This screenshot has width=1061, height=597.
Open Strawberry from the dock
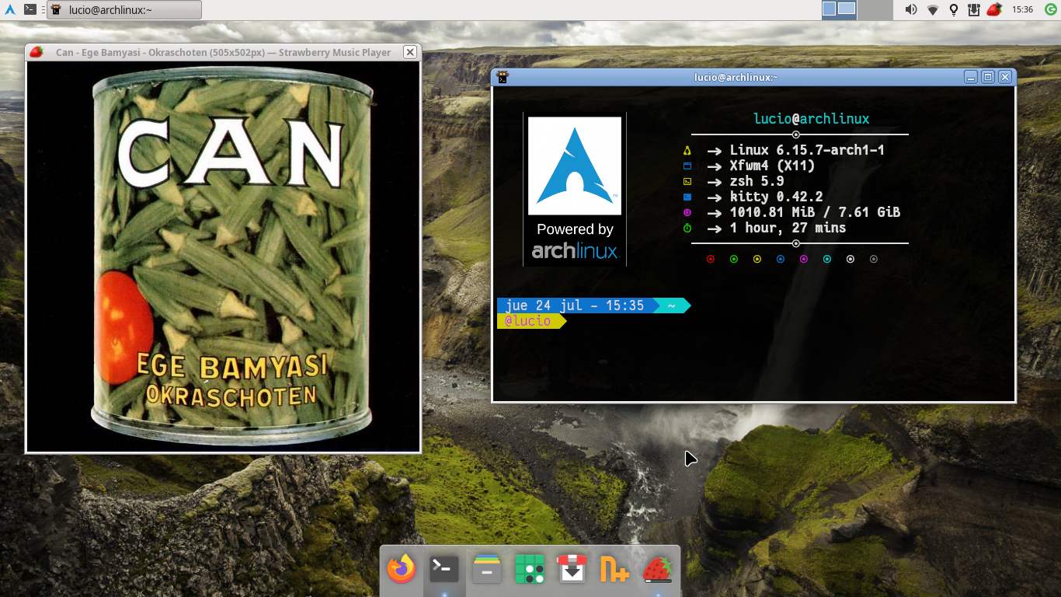[x=657, y=569]
